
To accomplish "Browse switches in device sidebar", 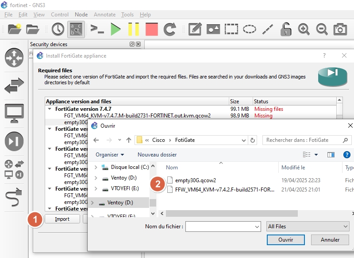I will click(14, 86).
